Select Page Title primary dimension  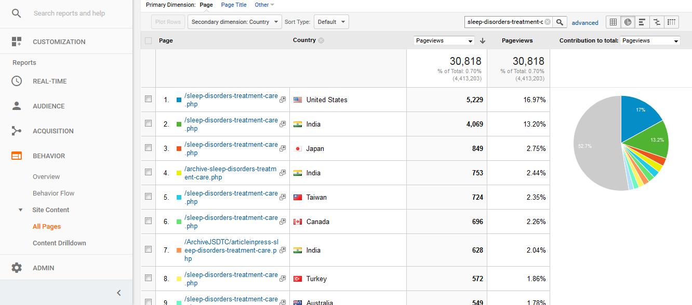(x=234, y=5)
